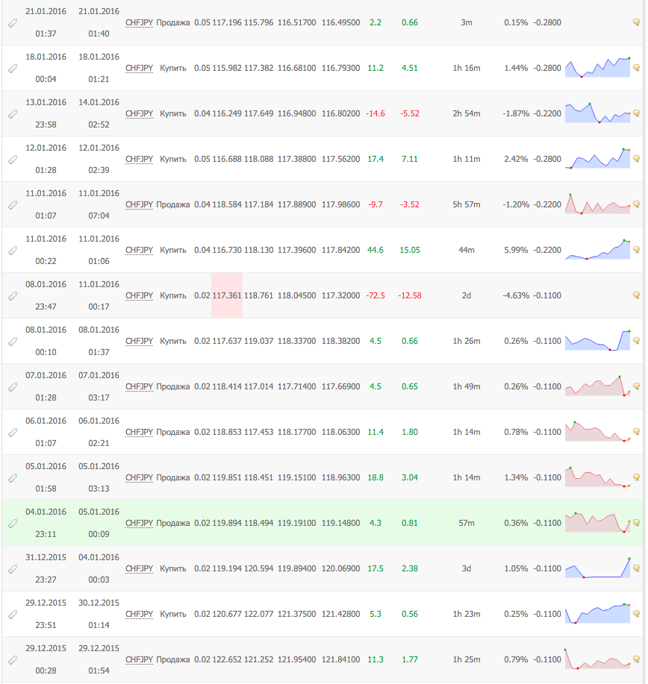Open comment bubble for trade opened at 119.194
This screenshot has height=684, width=648.
(636, 568)
